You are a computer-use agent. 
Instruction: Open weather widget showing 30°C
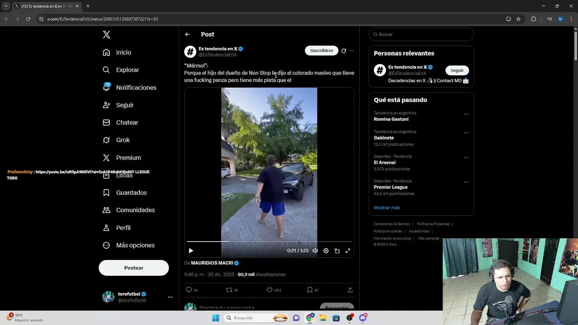(25, 318)
